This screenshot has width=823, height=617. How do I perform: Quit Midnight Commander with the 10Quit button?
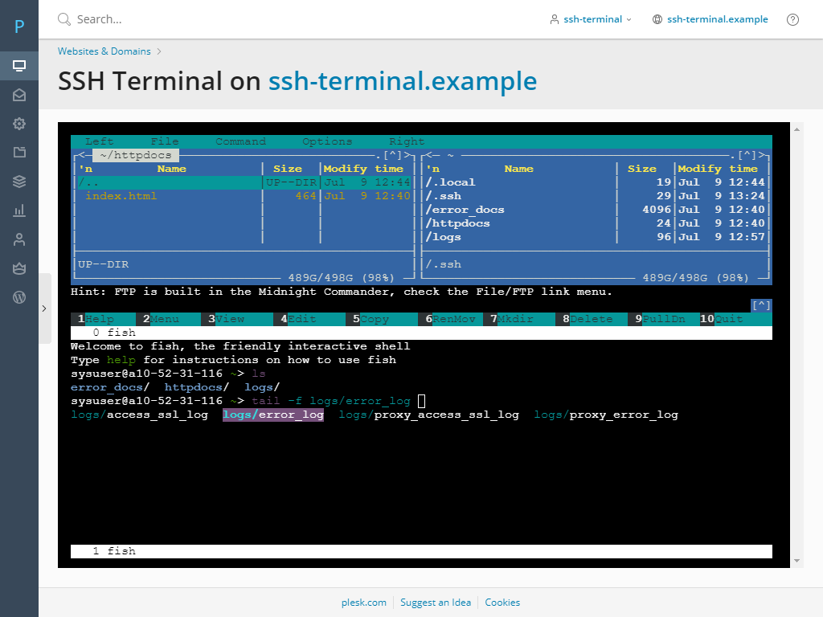[723, 318]
